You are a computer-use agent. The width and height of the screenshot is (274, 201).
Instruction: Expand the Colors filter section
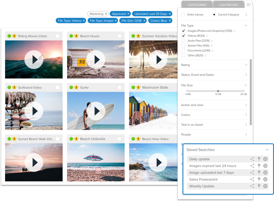214,115
